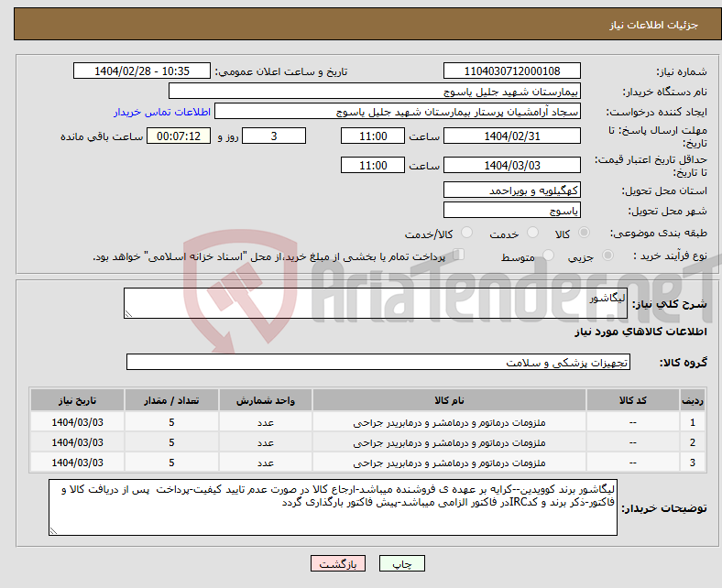Click item name in row 1
Screen dimensions: 722x588
click(x=449, y=422)
